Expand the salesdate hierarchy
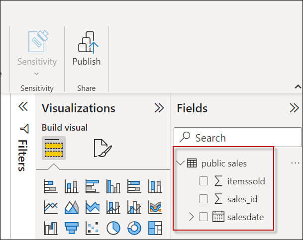This screenshot has height=240, width=303. pyautogui.click(x=192, y=217)
